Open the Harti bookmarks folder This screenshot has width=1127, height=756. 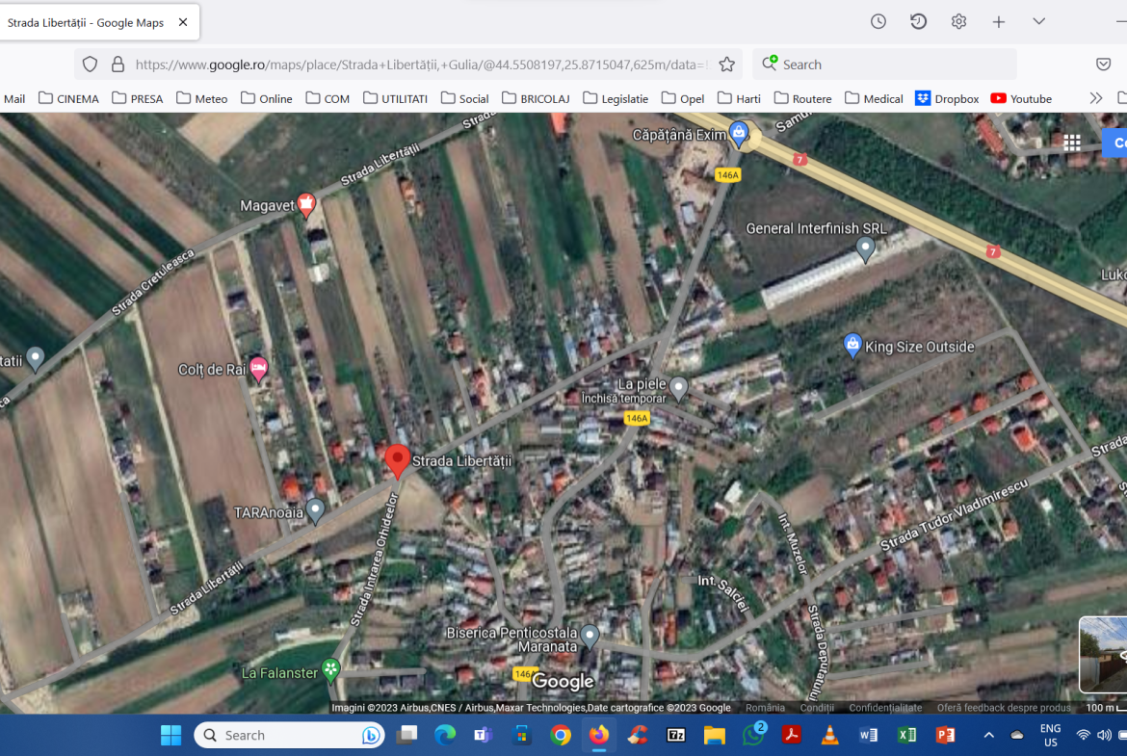(x=739, y=98)
